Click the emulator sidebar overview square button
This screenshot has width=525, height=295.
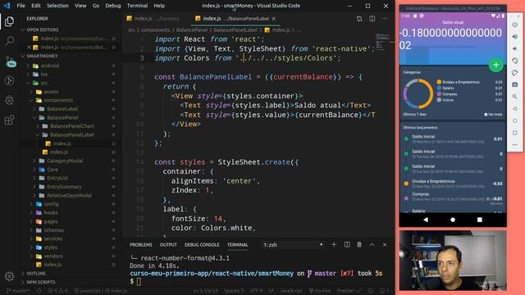pyautogui.click(x=514, y=133)
